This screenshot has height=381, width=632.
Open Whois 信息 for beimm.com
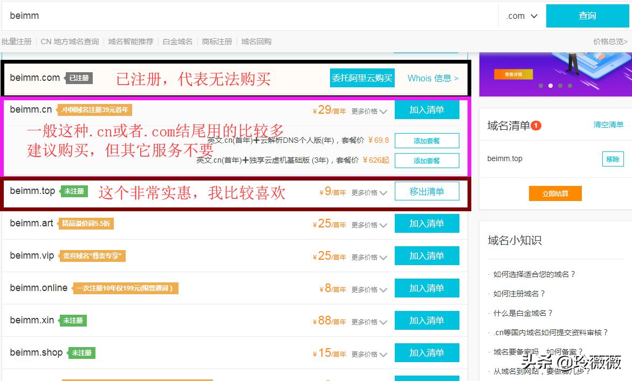432,78
